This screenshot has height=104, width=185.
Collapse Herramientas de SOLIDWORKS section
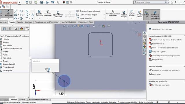[x=184, y=36]
